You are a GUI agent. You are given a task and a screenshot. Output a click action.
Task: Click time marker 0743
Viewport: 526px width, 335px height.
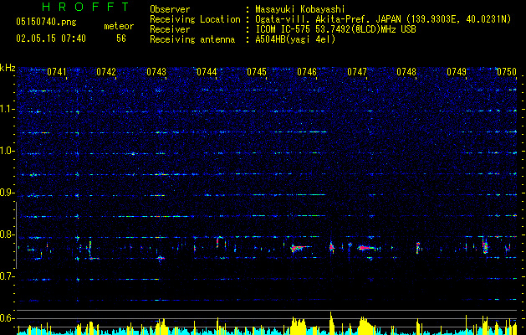pyautogui.click(x=156, y=72)
